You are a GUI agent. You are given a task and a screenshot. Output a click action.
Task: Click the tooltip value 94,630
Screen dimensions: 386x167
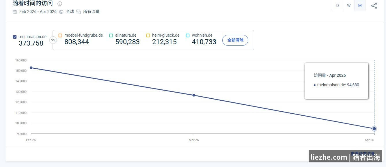(353, 85)
